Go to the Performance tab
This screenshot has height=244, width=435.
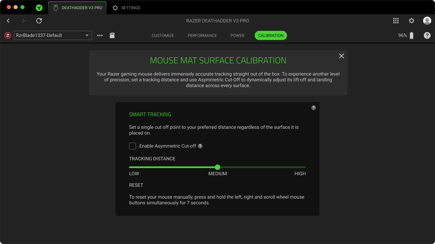click(x=202, y=35)
